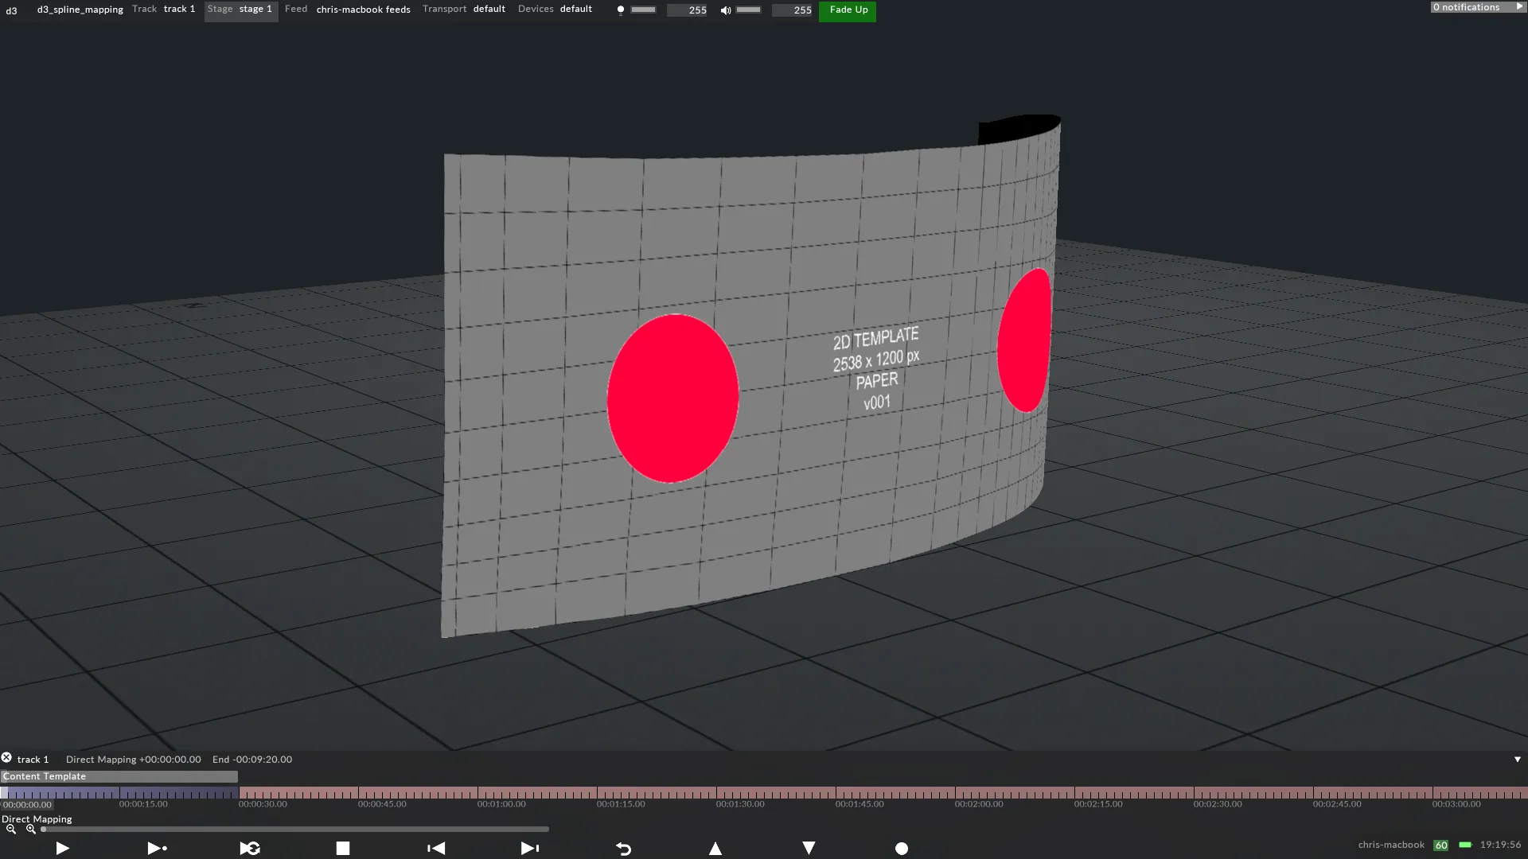This screenshot has width=1528, height=859.
Task: Toggle master blackout dot next to brightness slider
Action: pos(621,10)
